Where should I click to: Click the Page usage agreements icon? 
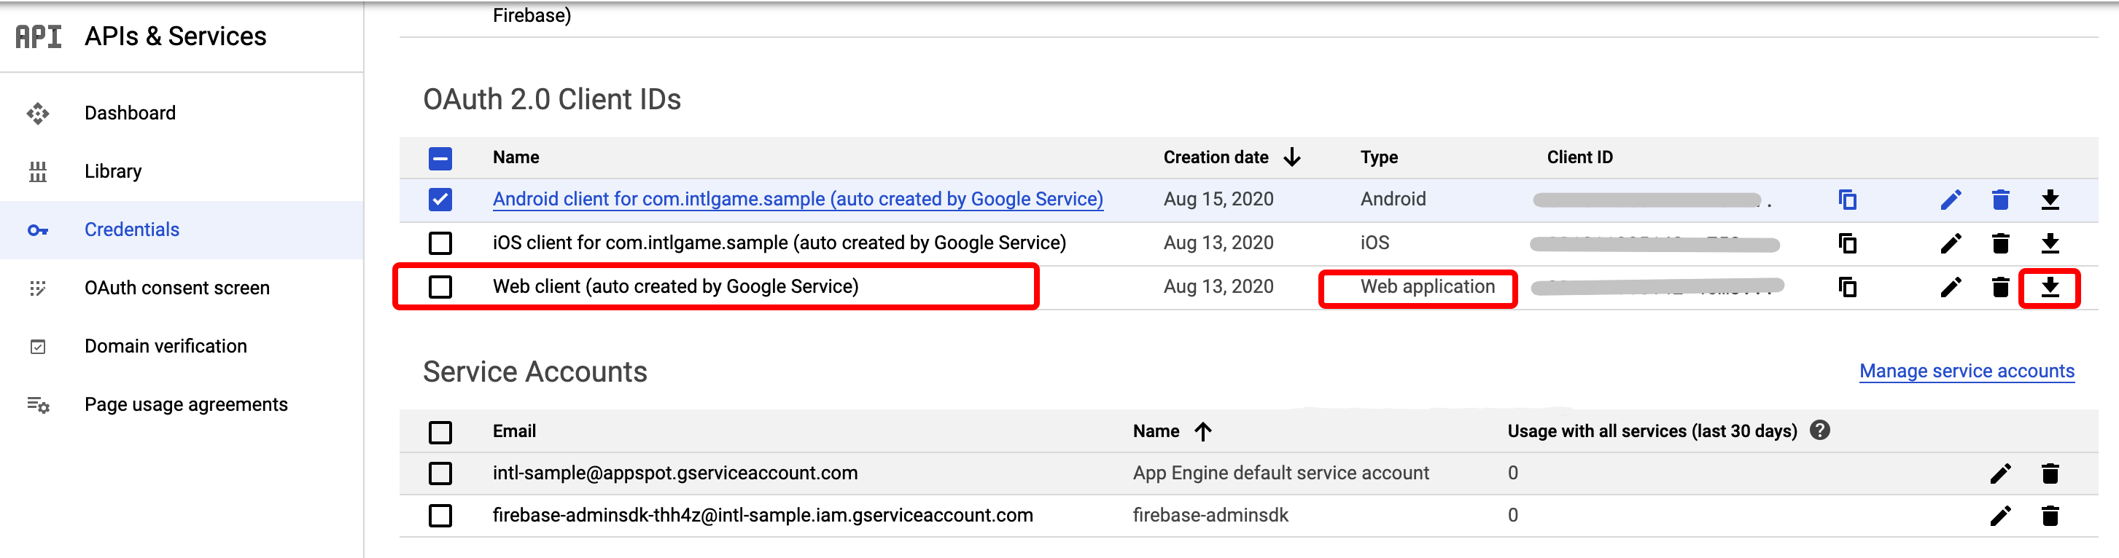point(38,405)
